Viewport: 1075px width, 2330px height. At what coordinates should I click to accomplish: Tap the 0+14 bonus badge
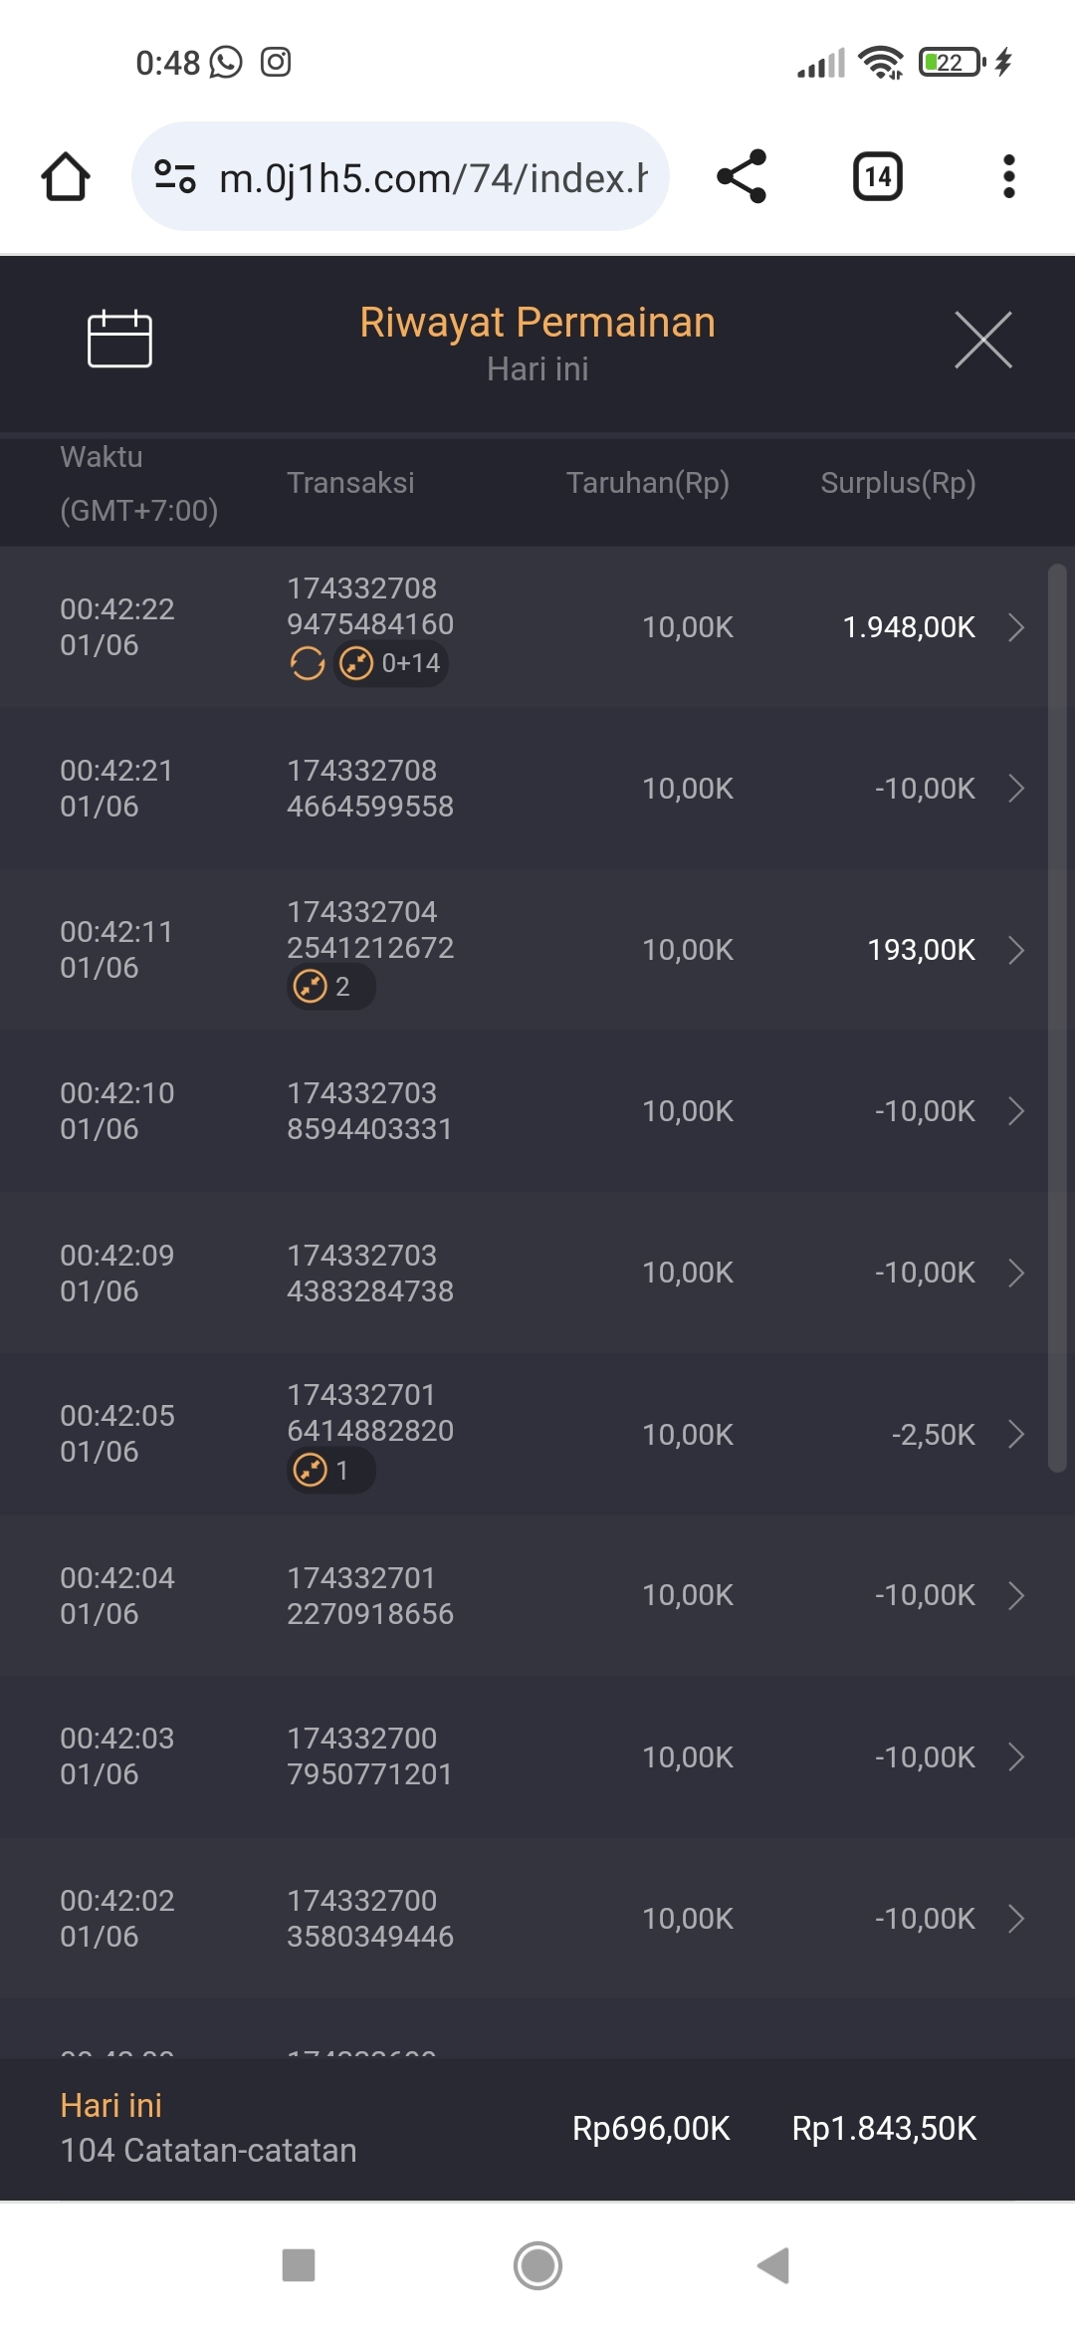(391, 663)
